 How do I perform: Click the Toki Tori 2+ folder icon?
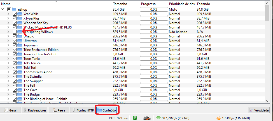click(20, 63)
